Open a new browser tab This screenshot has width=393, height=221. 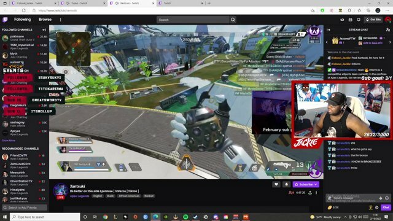[x=209, y=3]
